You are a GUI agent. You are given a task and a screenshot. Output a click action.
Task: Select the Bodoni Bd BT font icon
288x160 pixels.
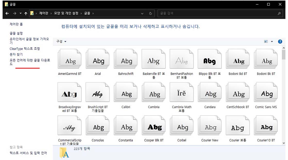click(238, 59)
